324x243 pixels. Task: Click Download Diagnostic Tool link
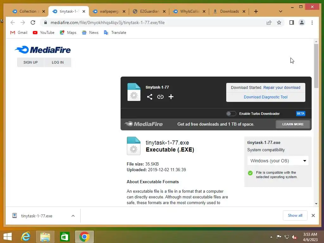click(265, 97)
